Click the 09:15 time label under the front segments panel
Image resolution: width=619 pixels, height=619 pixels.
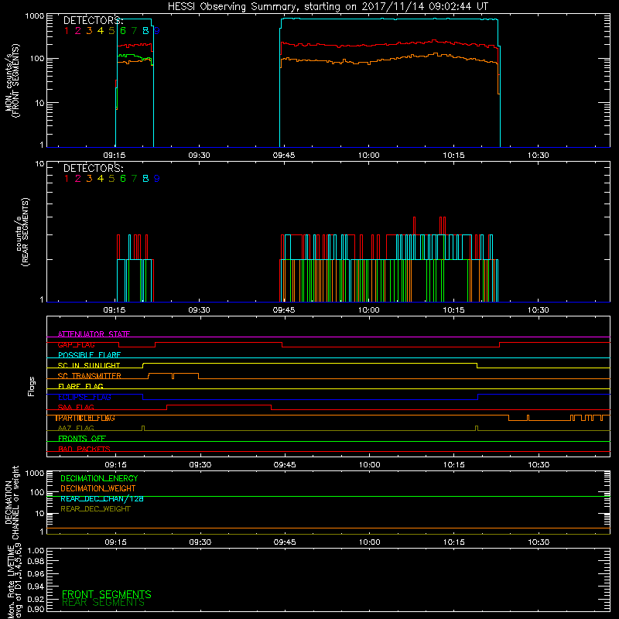(115, 156)
